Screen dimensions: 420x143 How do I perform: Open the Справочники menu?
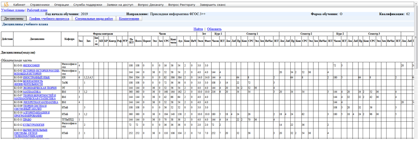(x=40, y=5)
